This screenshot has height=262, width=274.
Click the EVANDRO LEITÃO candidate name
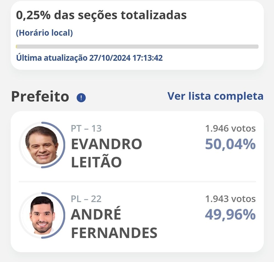[x=106, y=153]
